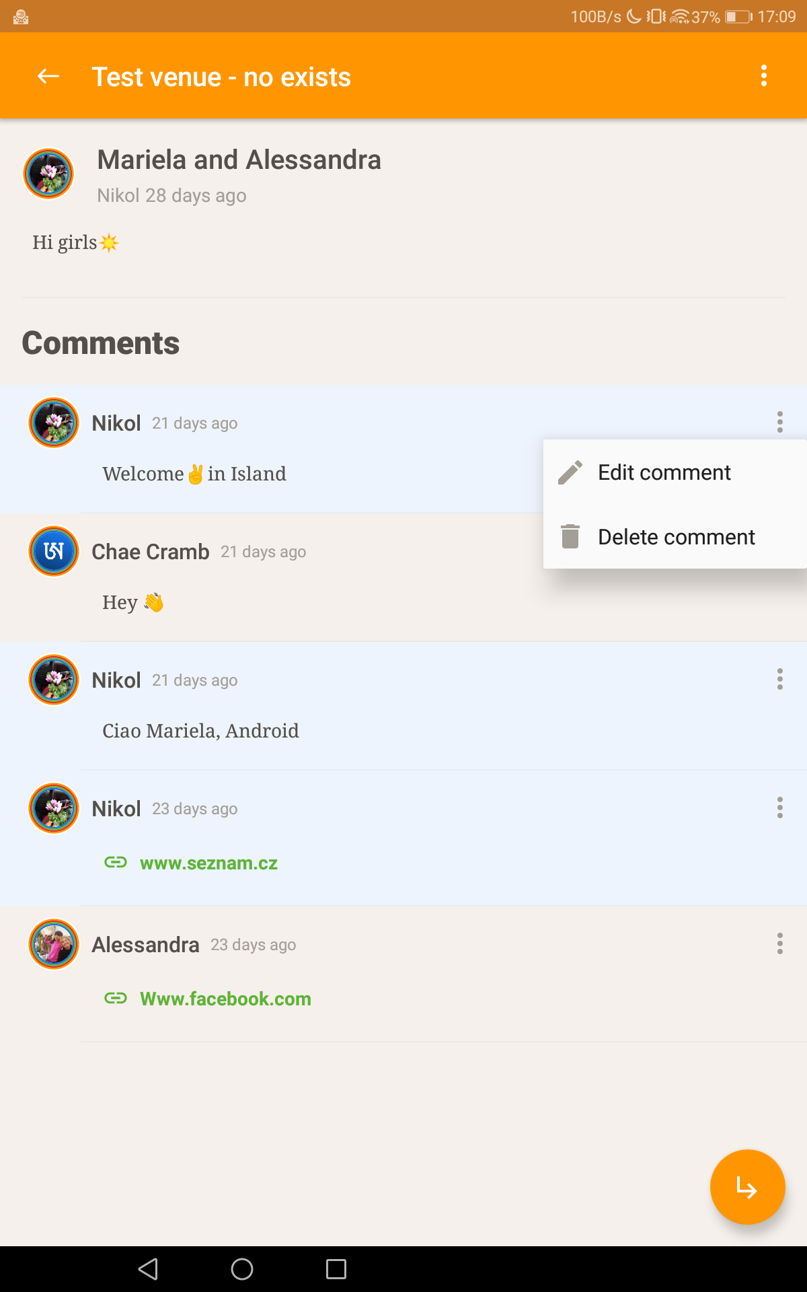Tap the trash icon for Delete comment
Image resolution: width=807 pixels, height=1292 pixels.
570,536
